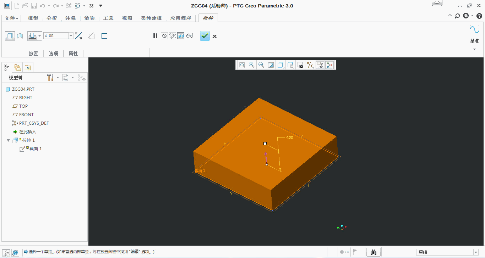Expand the 基准 datum group
Screen dimensions: 485x258
(x=474, y=49)
